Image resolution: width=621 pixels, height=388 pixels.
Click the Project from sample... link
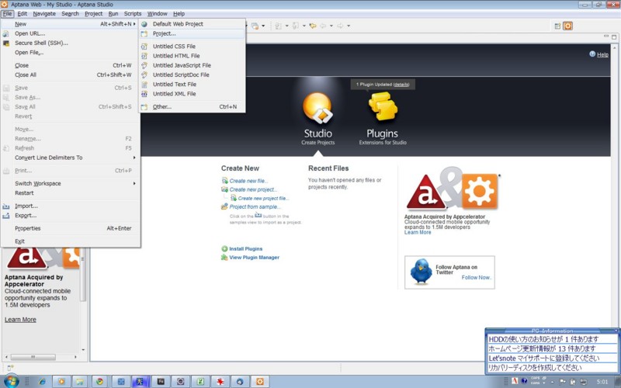coord(255,206)
